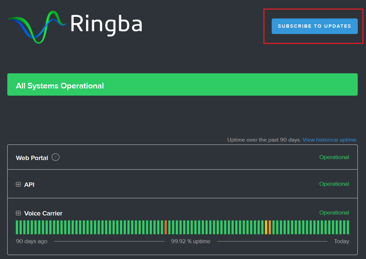This screenshot has height=259, width=366.
Task: Expand the API component group
Action: click(18, 184)
